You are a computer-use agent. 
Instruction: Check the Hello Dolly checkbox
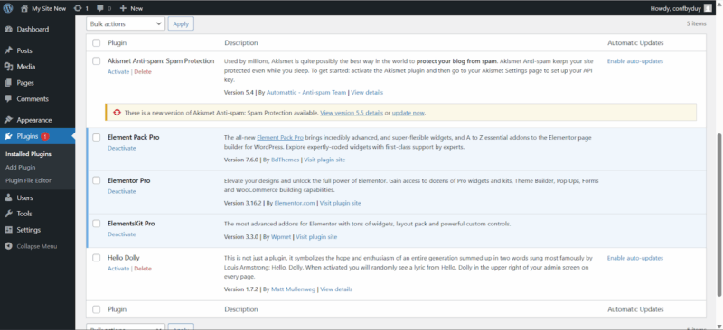coord(97,258)
